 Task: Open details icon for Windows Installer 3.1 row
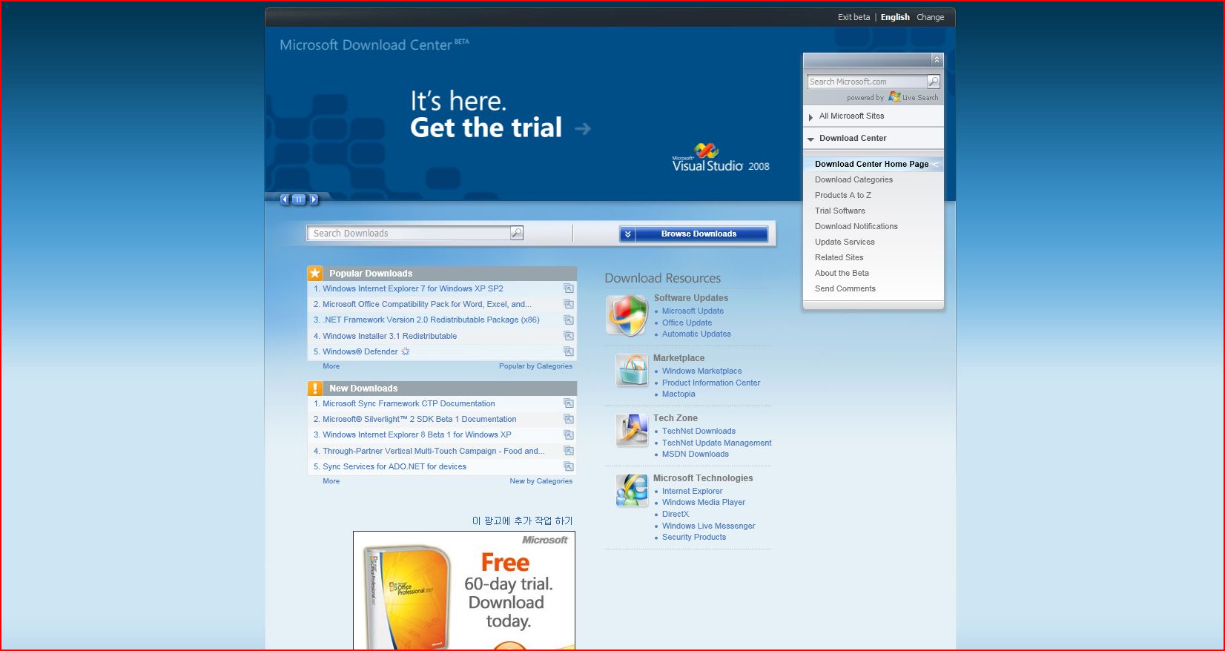[569, 336]
